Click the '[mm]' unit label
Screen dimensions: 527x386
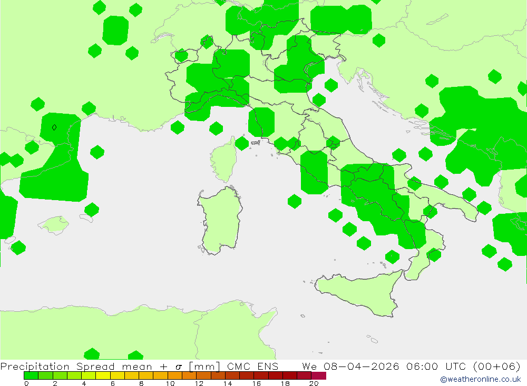[204, 366]
